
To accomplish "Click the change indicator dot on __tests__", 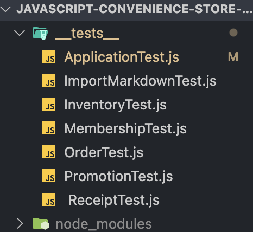I will point(233,33).
